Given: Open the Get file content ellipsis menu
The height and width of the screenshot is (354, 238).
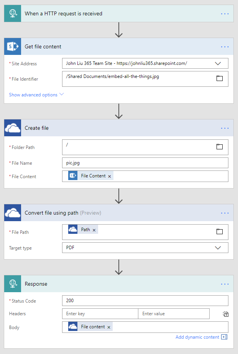Looking at the screenshot, I should click(225, 47).
